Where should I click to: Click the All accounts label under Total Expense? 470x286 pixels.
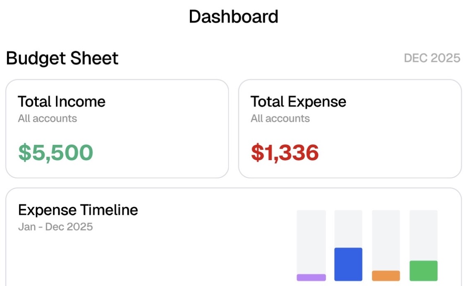pos(280,118)
